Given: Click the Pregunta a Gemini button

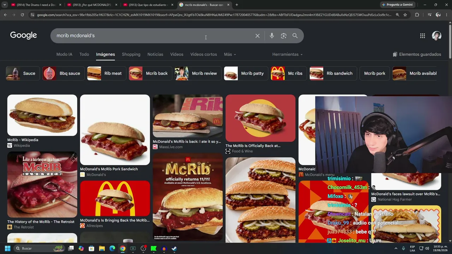Looking at the screenshot, I should pos(397,5).
